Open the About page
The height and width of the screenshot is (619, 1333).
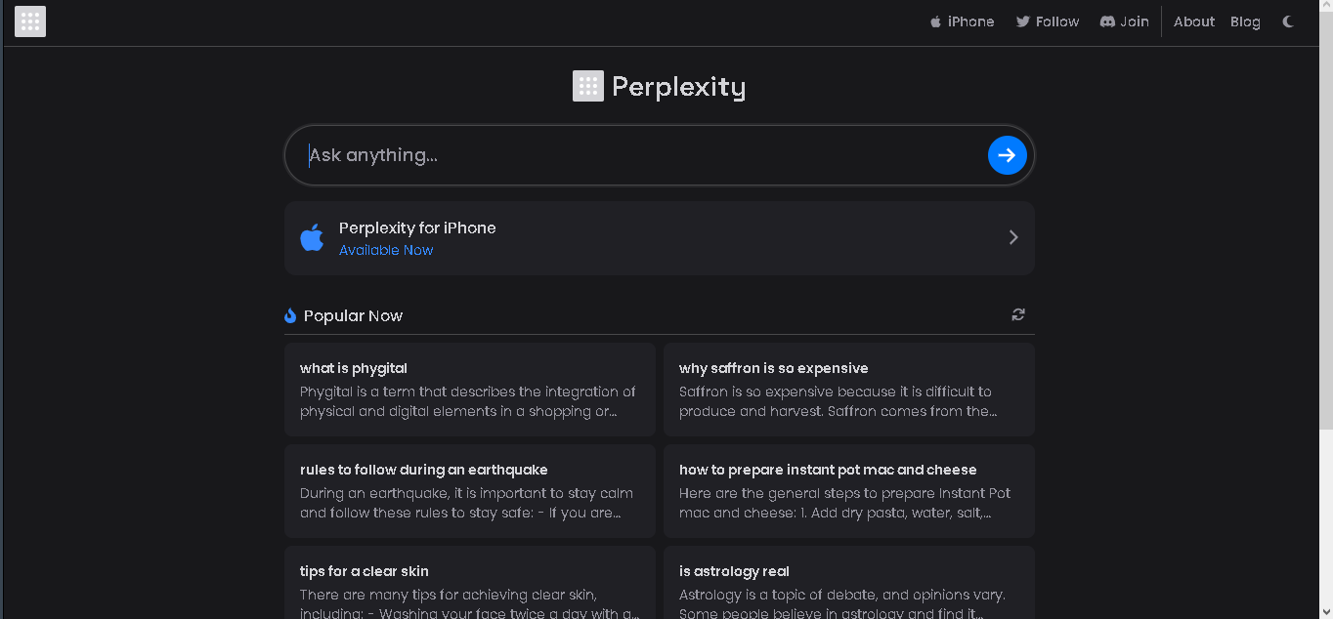(1193, 21)
